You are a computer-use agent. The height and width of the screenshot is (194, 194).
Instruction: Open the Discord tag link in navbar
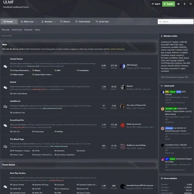pyautogui.click(x=65, y=22)
